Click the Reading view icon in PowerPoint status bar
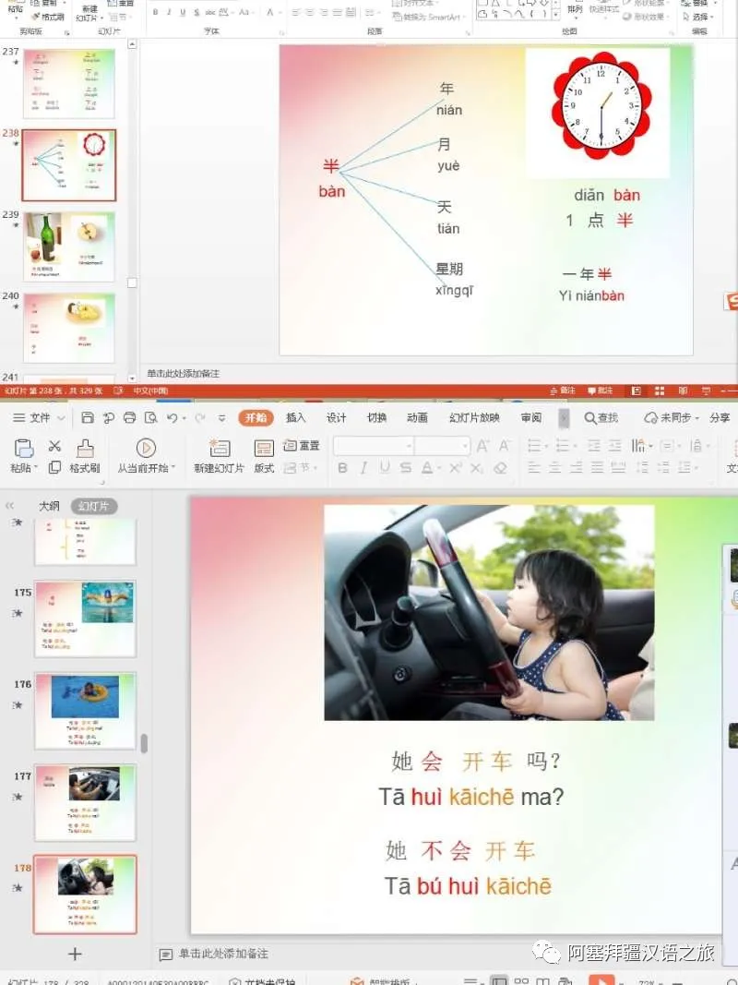The width and height of the screenshot is (738, 985). click(683, 390)
